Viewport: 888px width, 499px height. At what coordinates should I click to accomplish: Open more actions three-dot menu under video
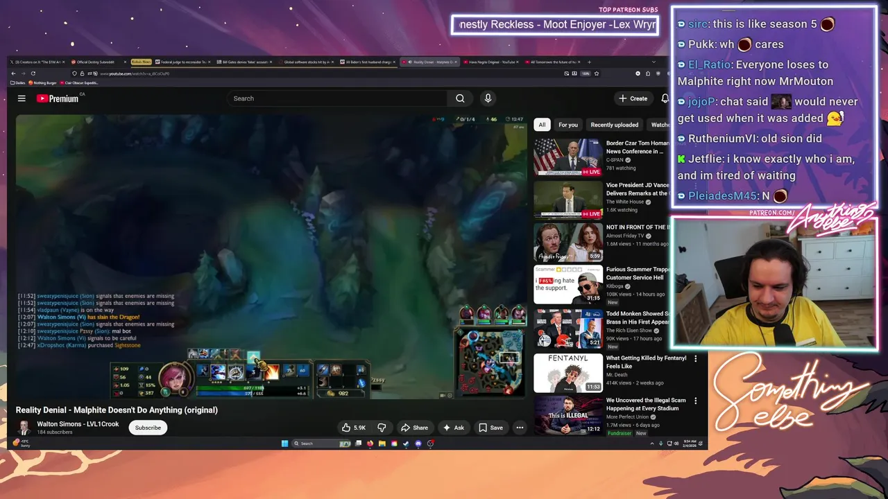(x=520, y=428)
